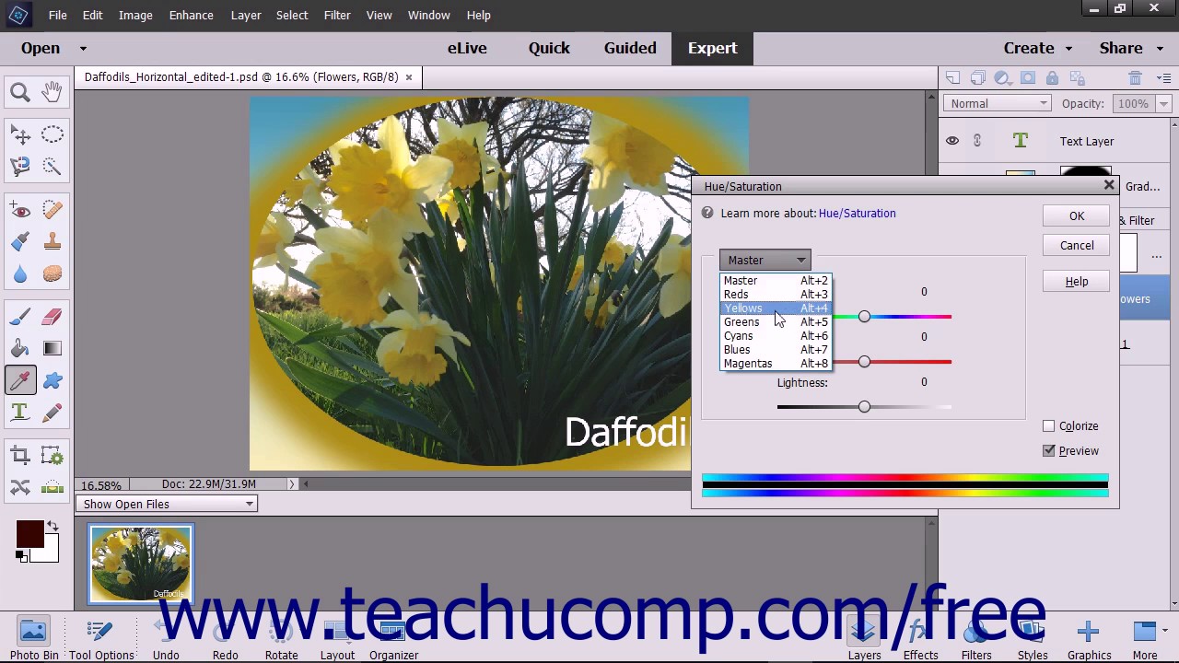The width and height of the screenshot is (1179, 663).
Task: Select the Move tool
Action: tap(20, 135)
